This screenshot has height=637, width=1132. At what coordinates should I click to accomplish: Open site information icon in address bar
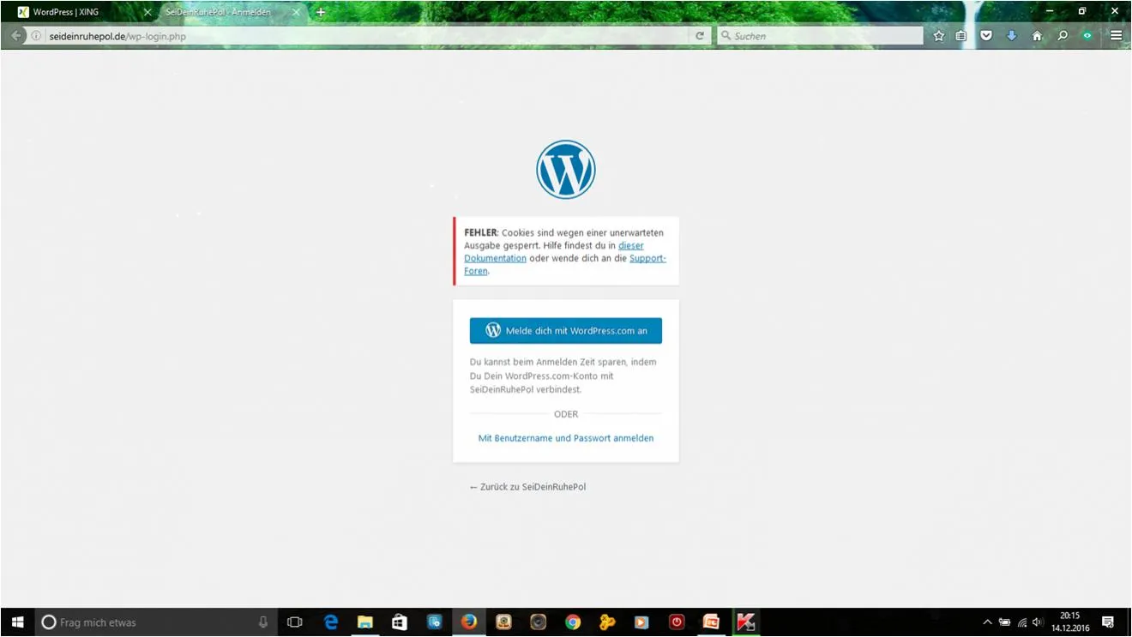pyautogui.click(x=36, y=36)
